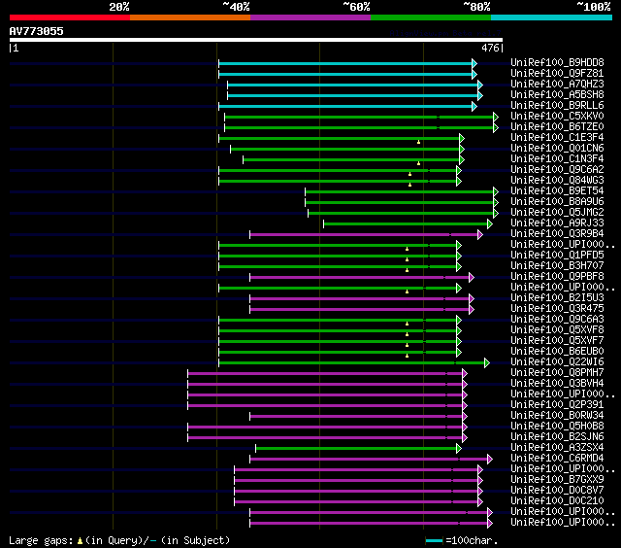Viewport: 621px width, 548px height.
Task: Click the red 20% identity legend segment
Action: 70,17
